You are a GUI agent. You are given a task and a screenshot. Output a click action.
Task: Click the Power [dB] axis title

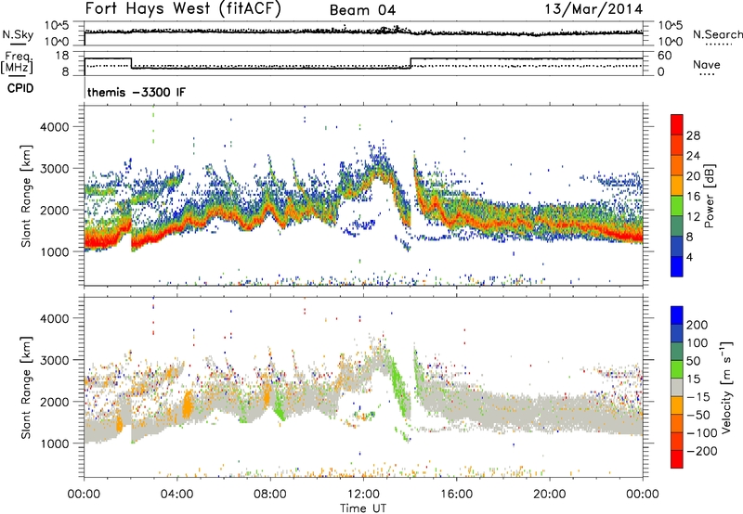(x=709, y=196)
